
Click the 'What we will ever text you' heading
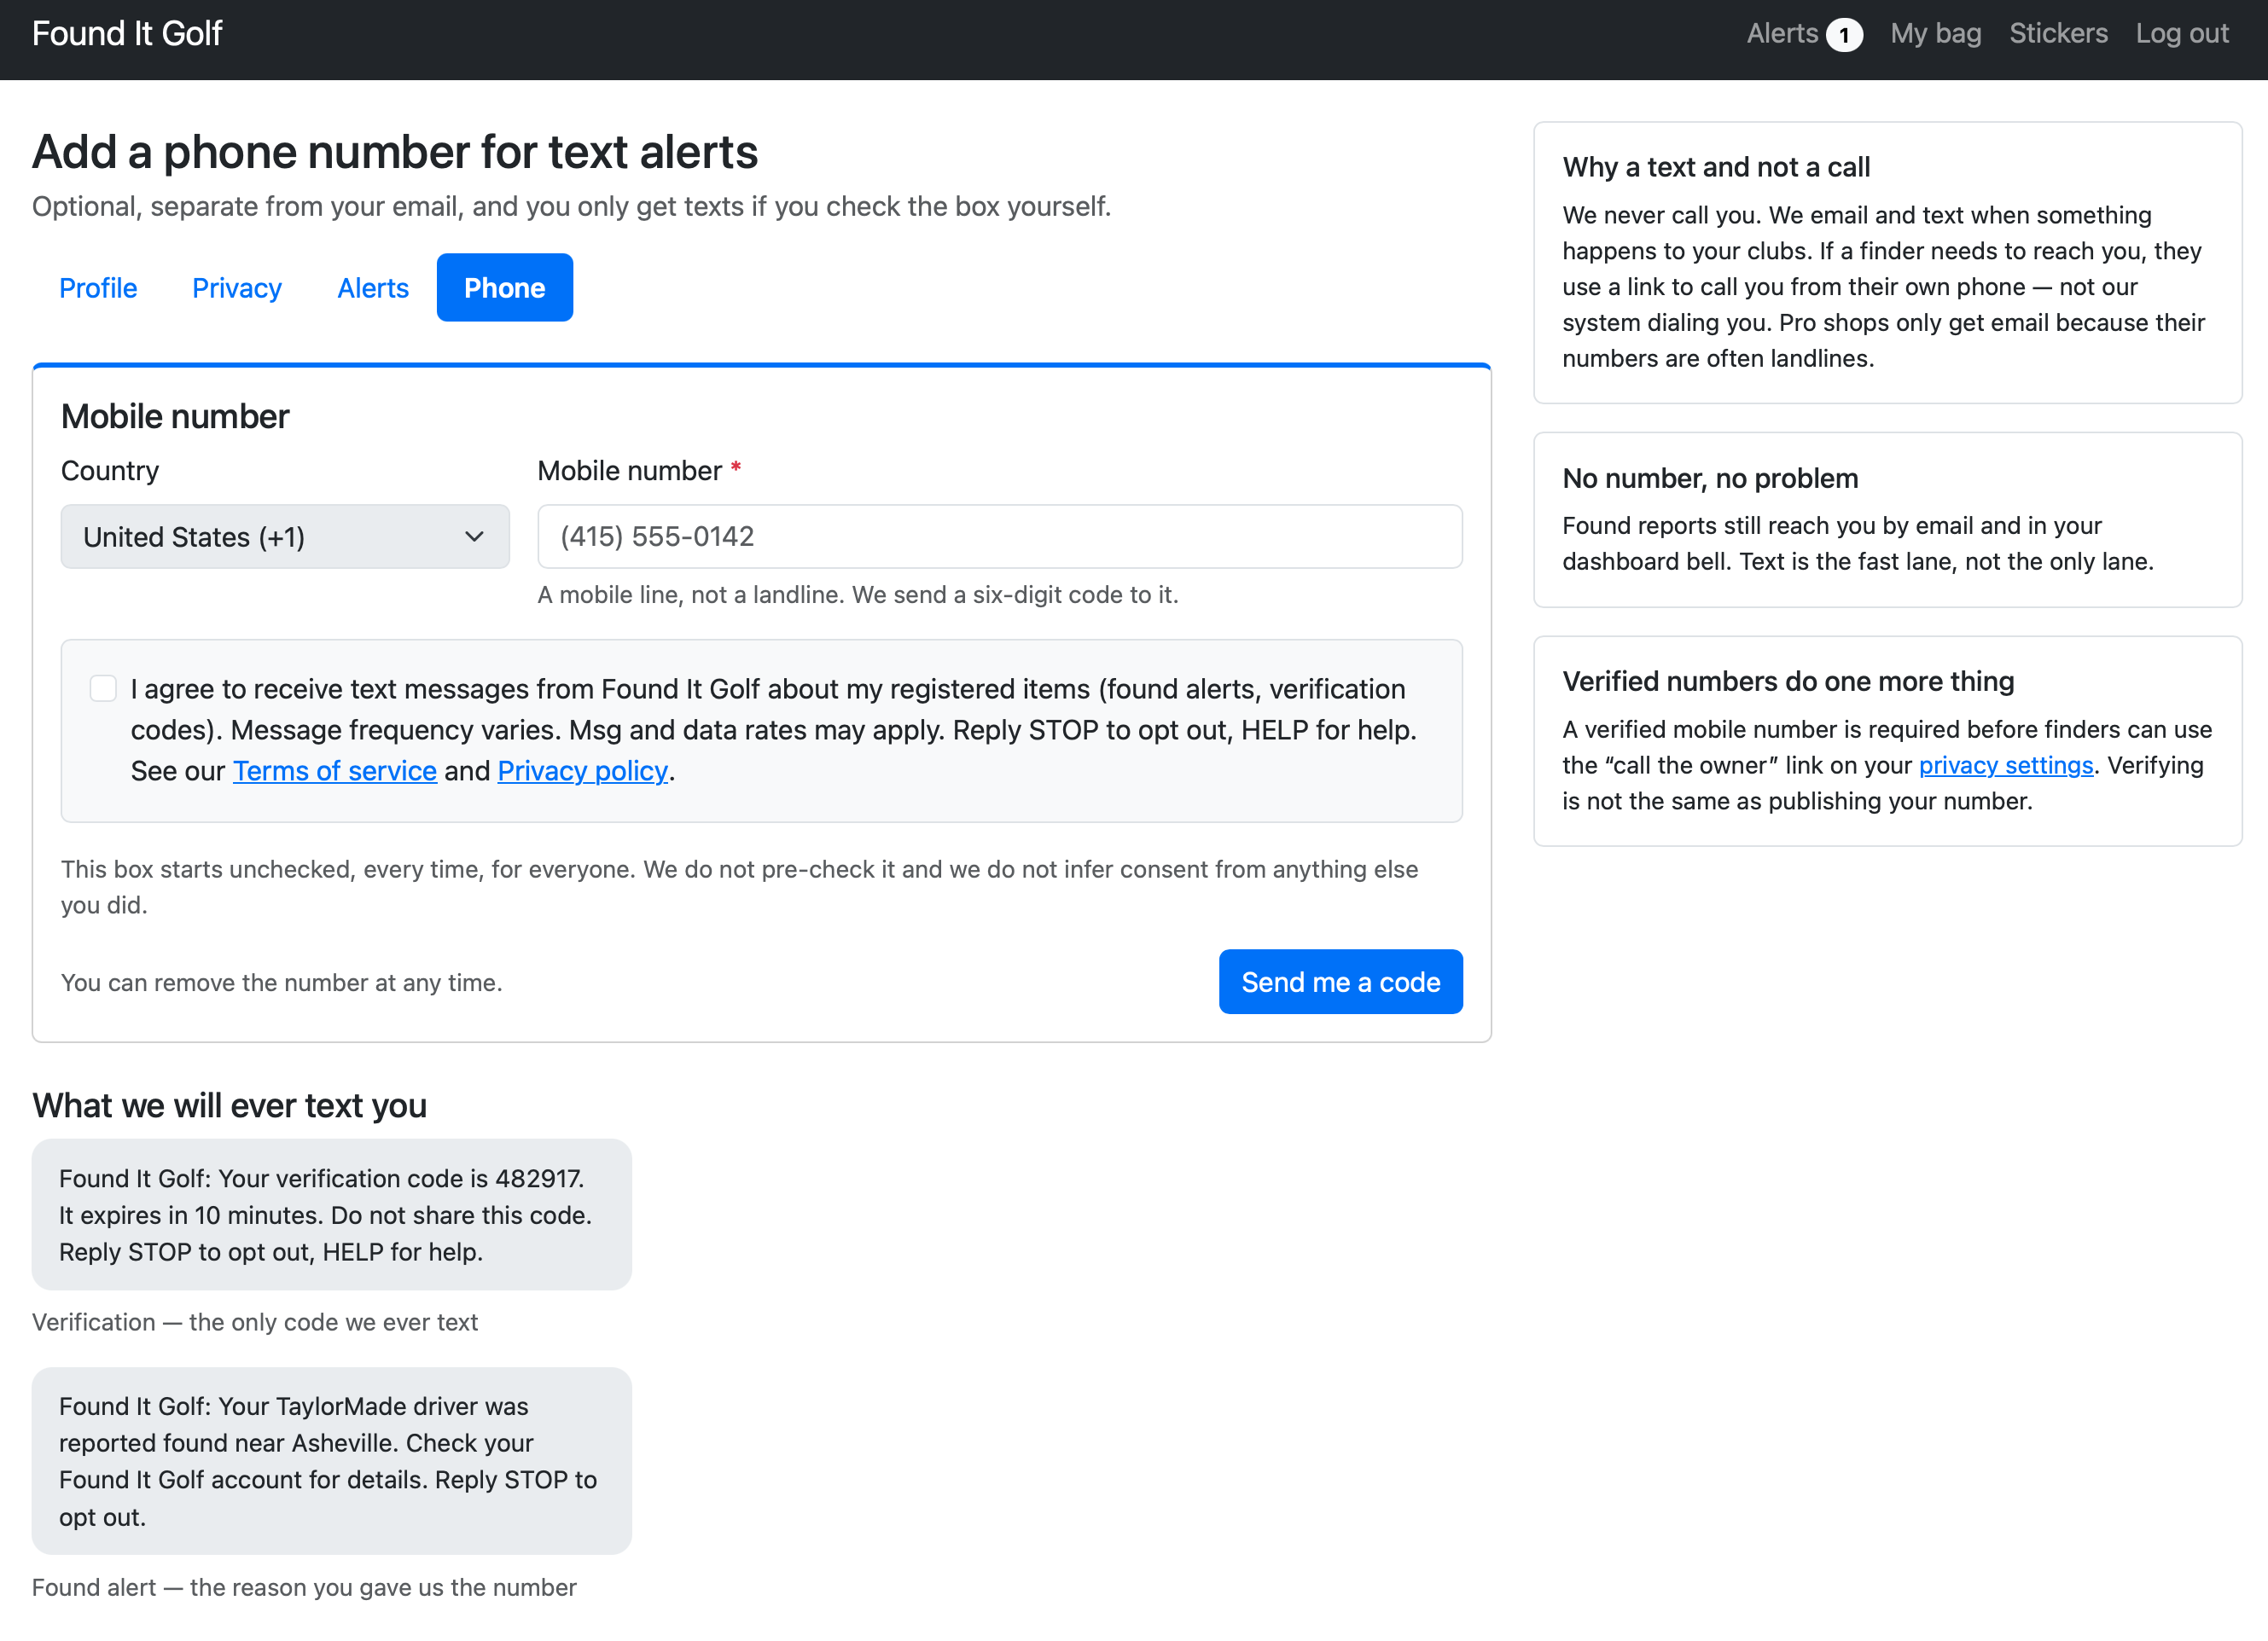[229, 1105]
